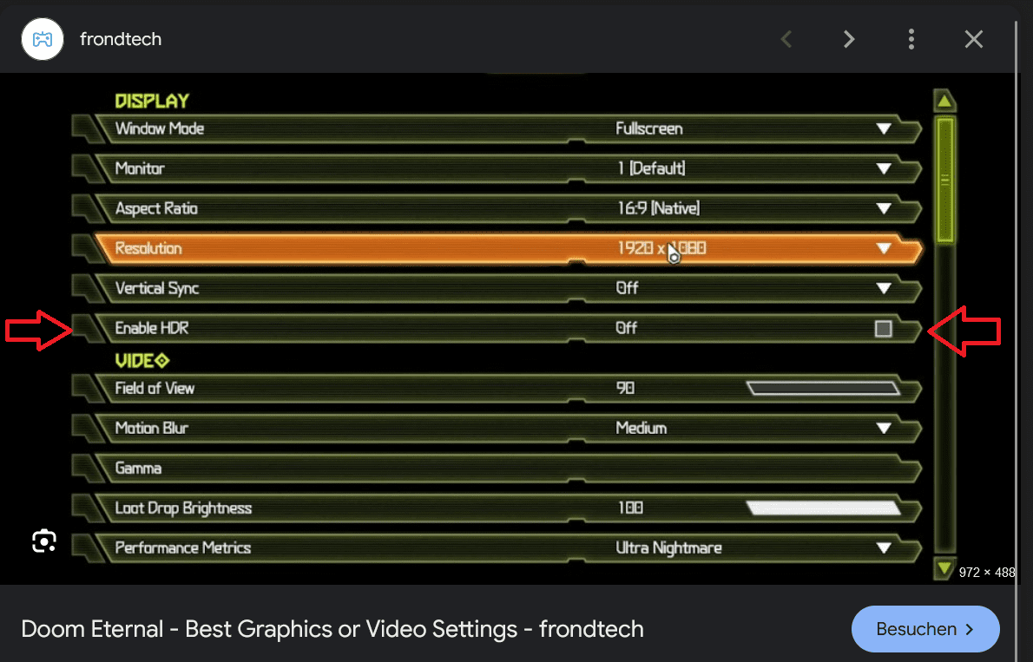Open the Aspect Ratio dropdown arrow
The width and height of the screenshot is (1033, 662).
click(884, 209)
